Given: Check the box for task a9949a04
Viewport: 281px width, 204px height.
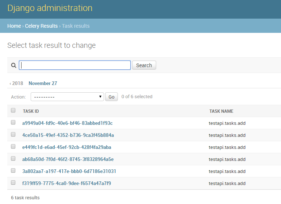Looking at the screenshot, I should (x=13, y=122).
